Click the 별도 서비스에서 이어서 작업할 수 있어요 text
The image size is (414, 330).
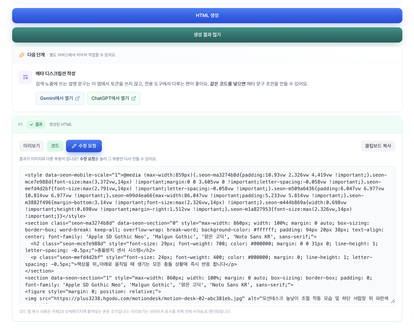[82, 55]
